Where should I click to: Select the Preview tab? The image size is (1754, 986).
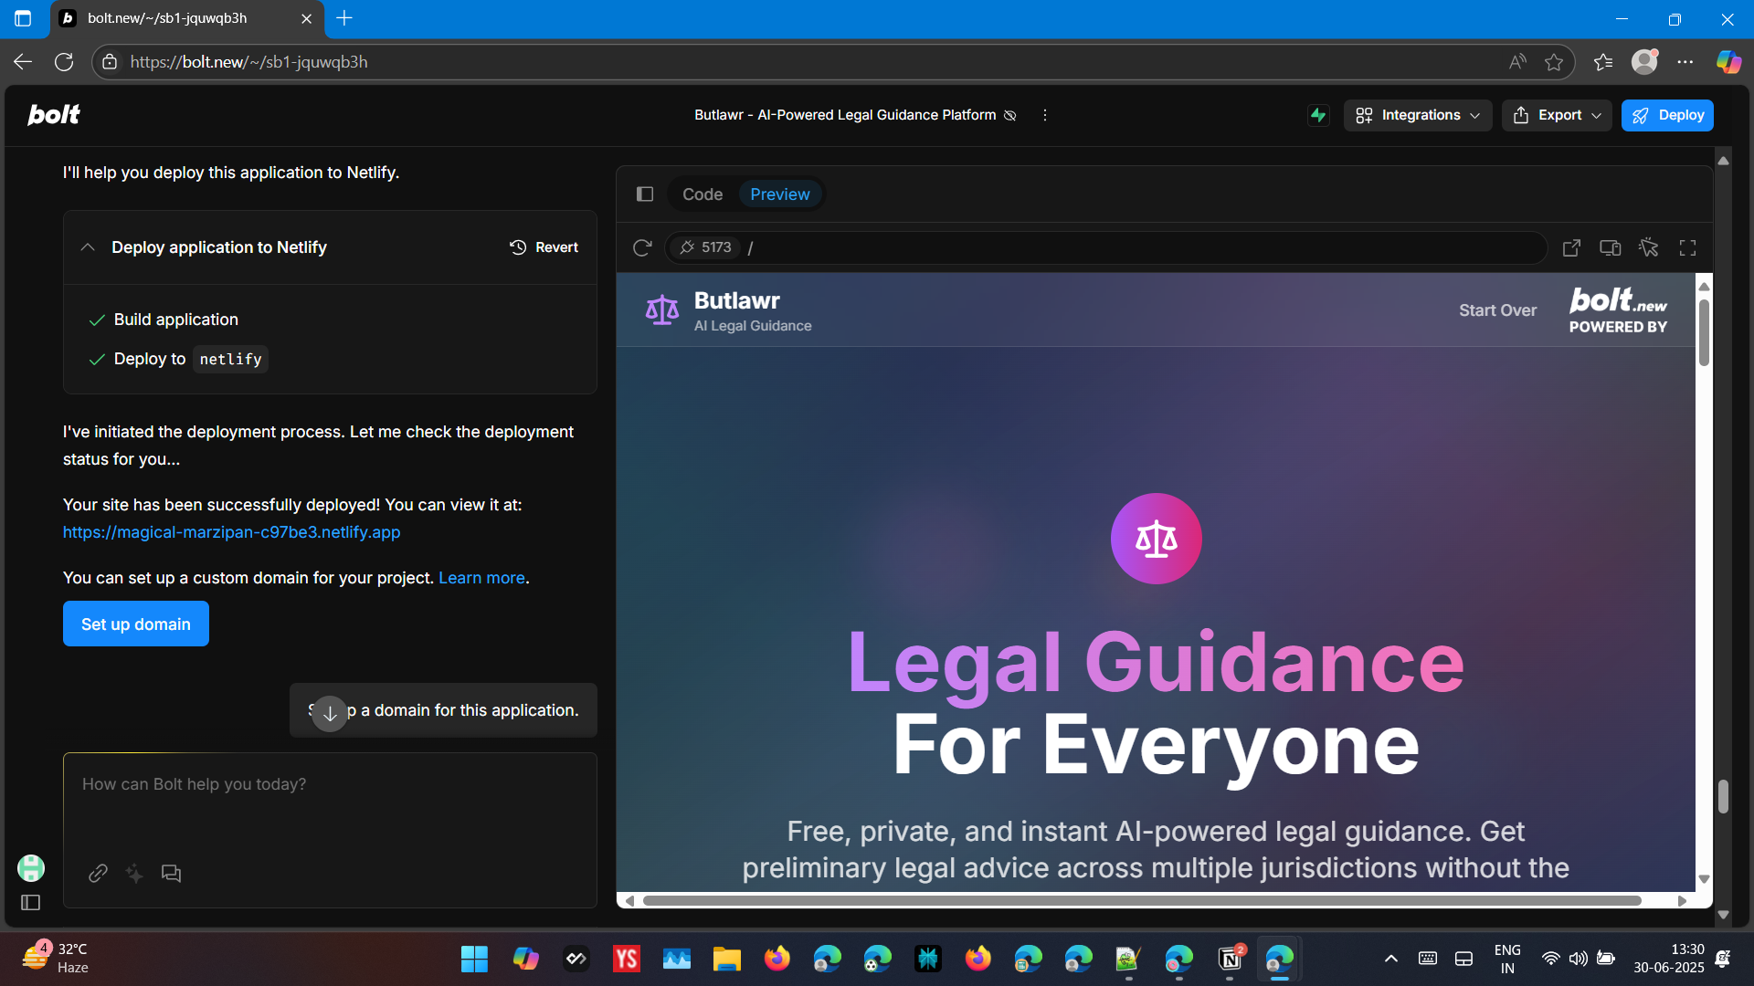click(x=779, y=194)
